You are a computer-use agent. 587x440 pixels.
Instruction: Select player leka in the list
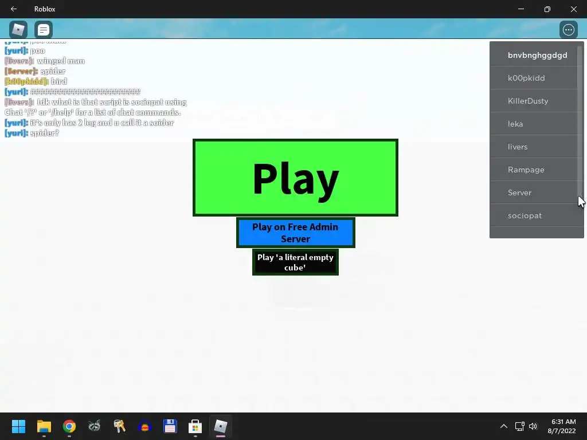click(534, 124)
